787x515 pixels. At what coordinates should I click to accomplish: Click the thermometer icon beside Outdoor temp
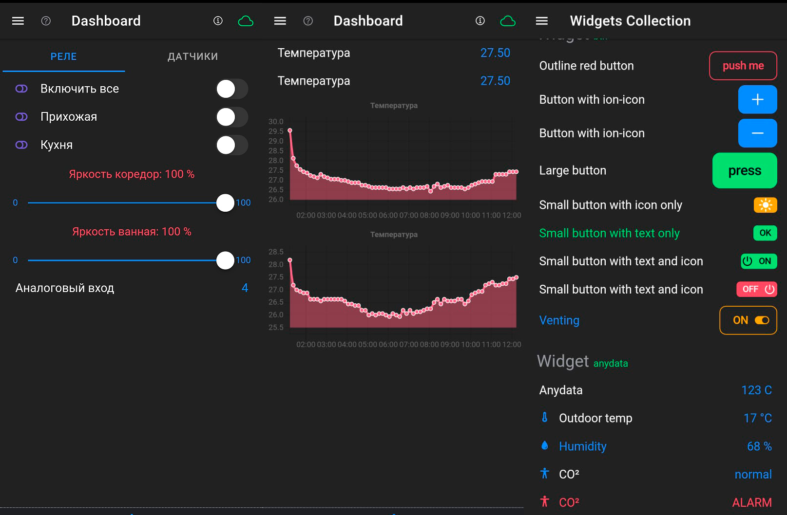coord(545,418)
